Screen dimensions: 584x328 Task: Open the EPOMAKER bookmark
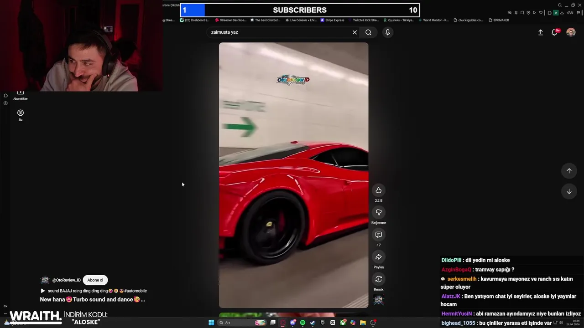pos(499,20)
